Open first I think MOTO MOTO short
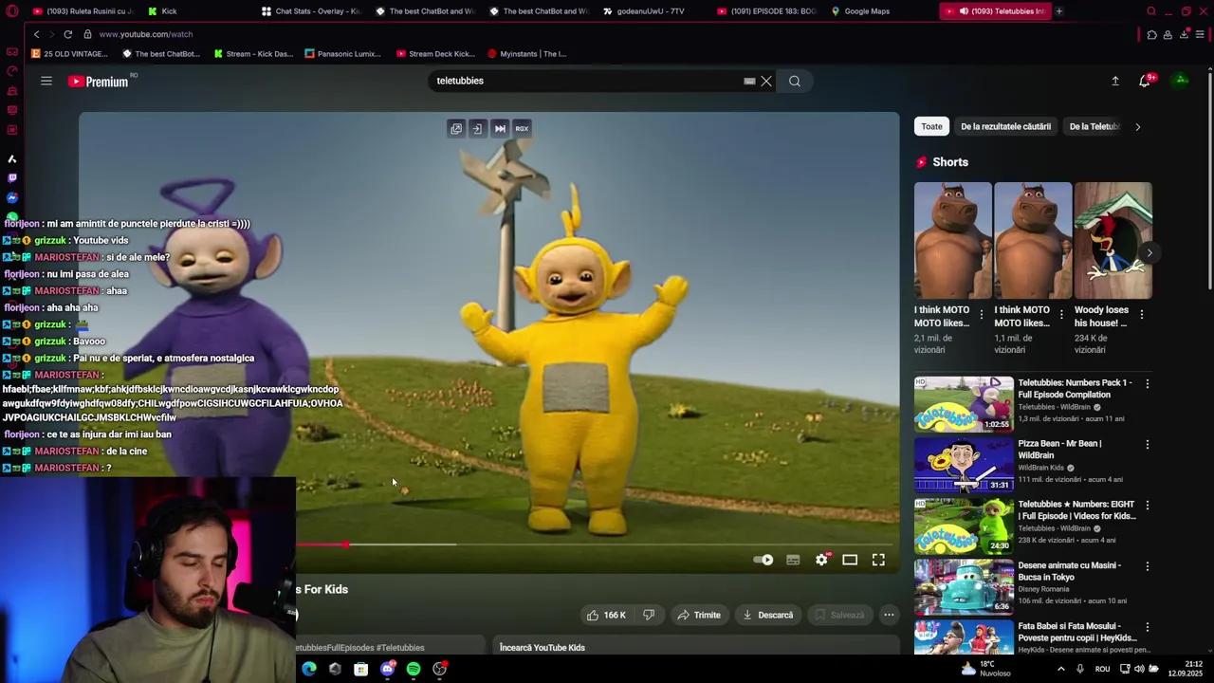Image resolution: width=1214 pixels, height=683 pixels. coord(952,241)
